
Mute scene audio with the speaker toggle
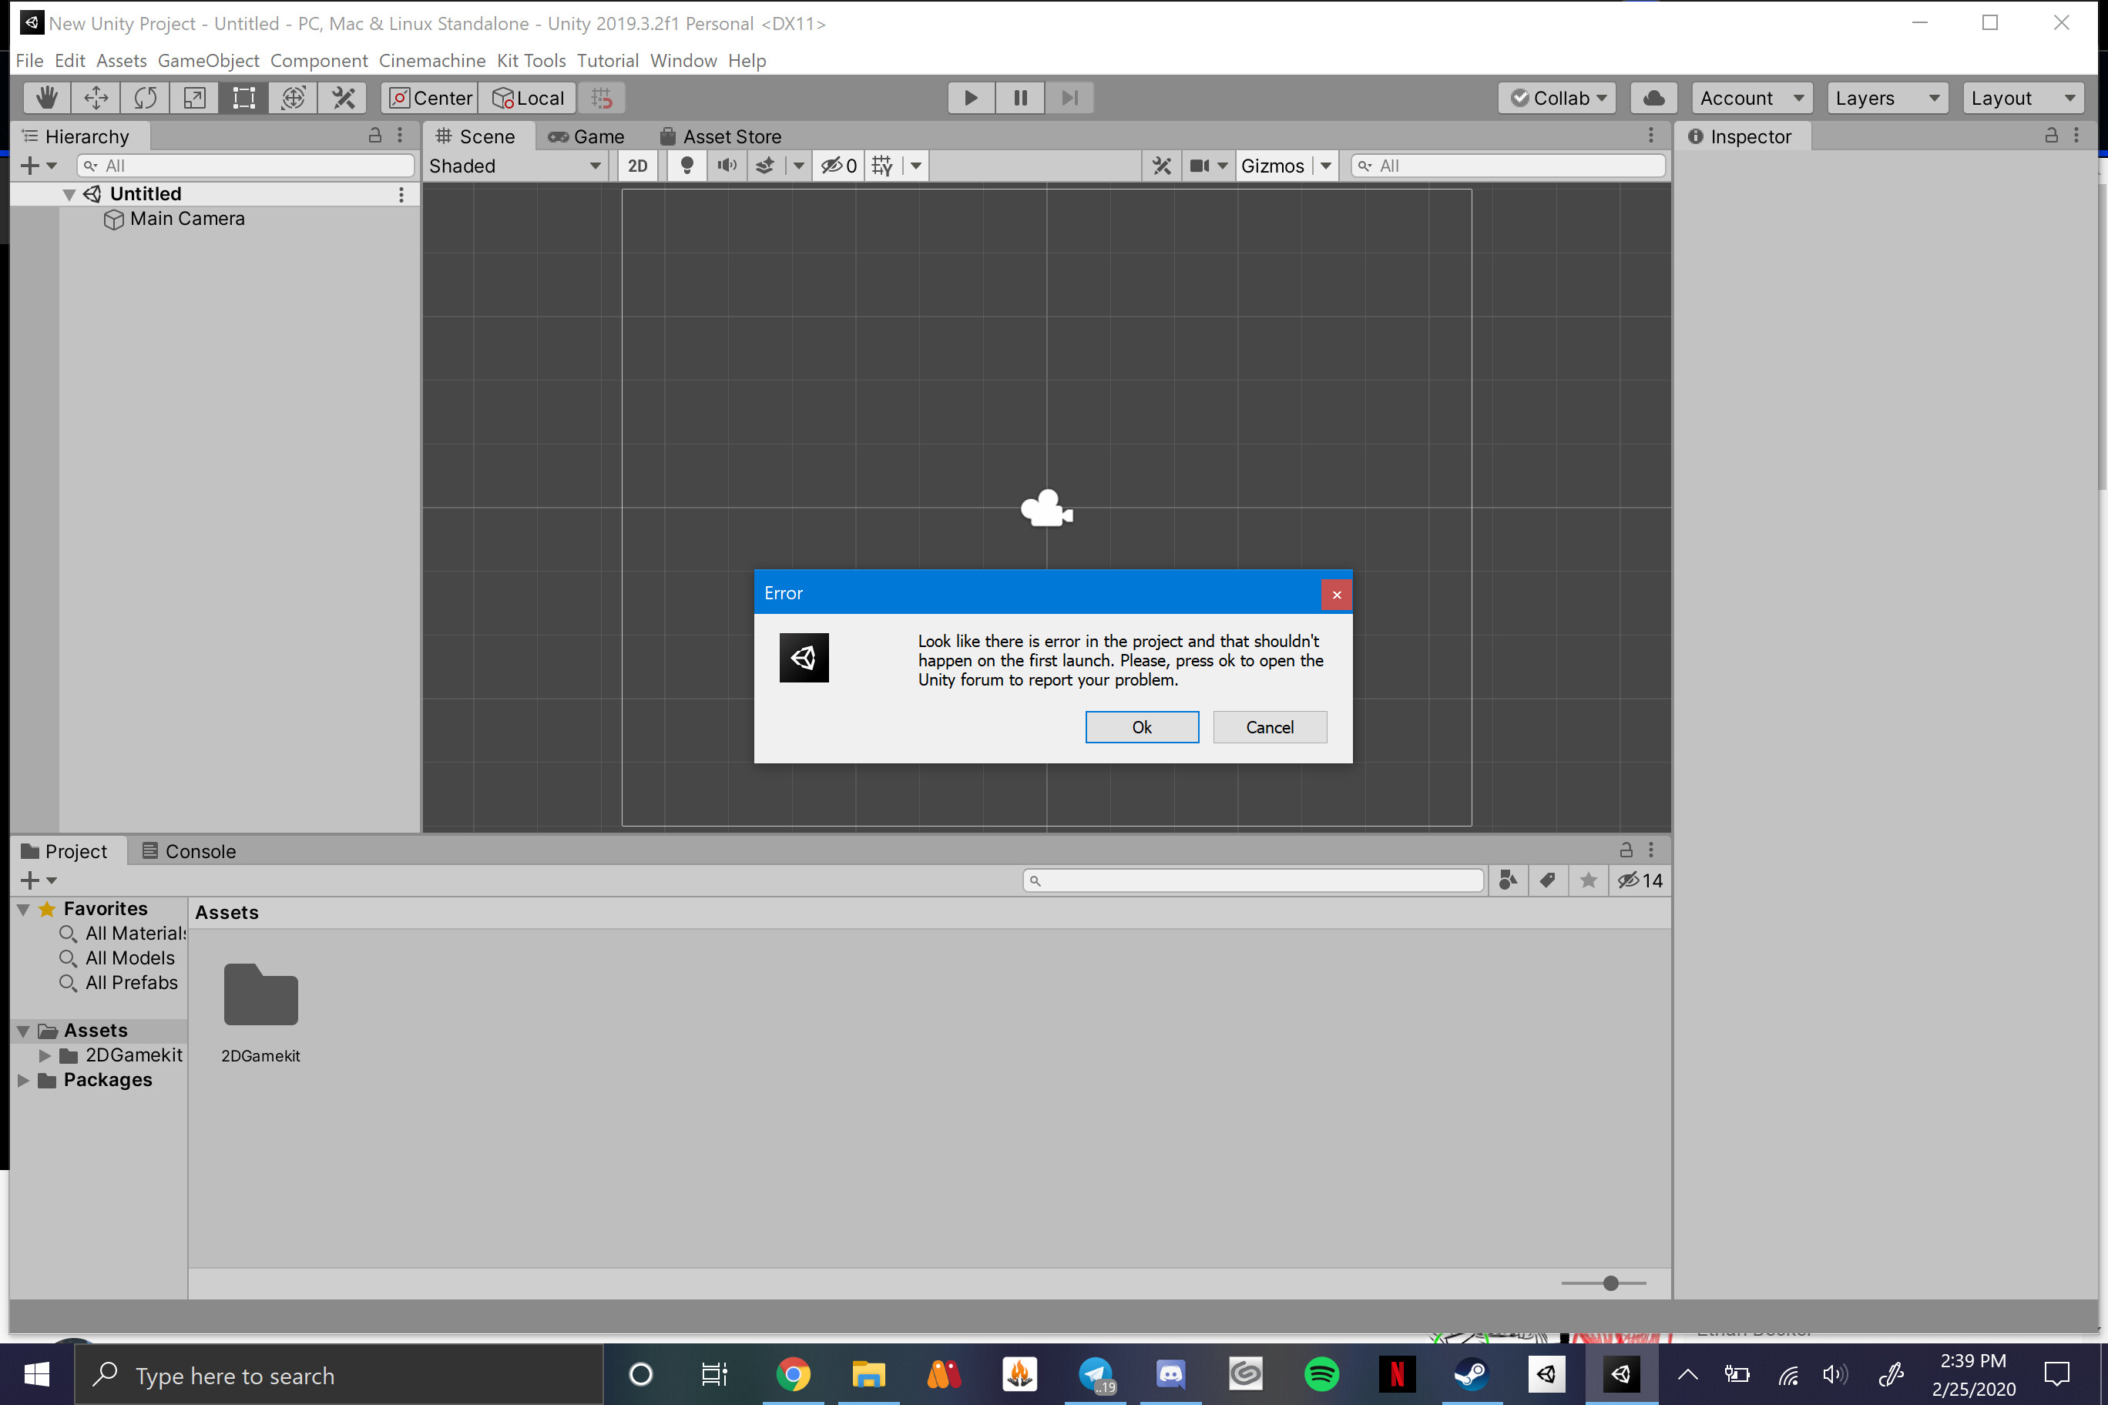pyautogui.click(x=726, y=165)
